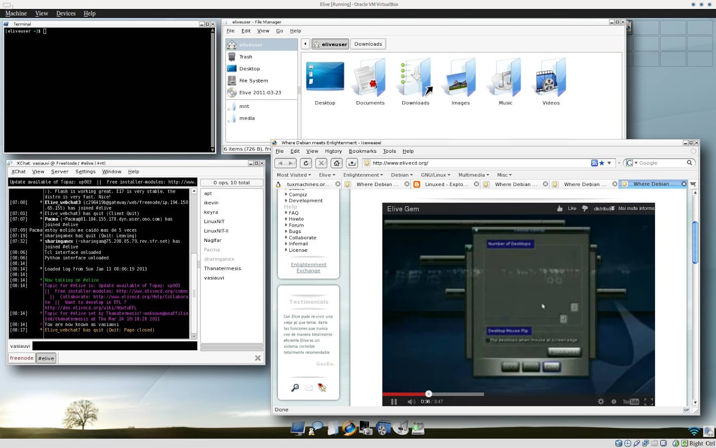Toggle the bookmark star for the current page
Image resolution: width=716 pixels, height=448 pixels.
tap(601, 163)
